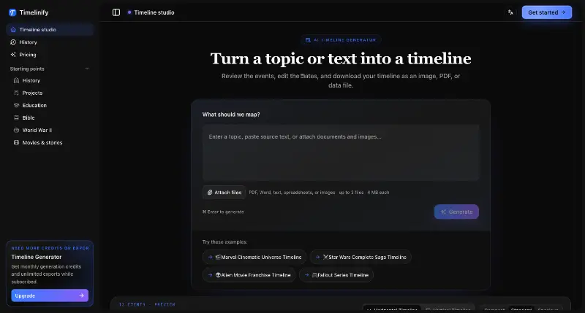Screen dimensions: 585x313
Task: Click the 'Try these examples:' text
Action: [x=224, y=242]
